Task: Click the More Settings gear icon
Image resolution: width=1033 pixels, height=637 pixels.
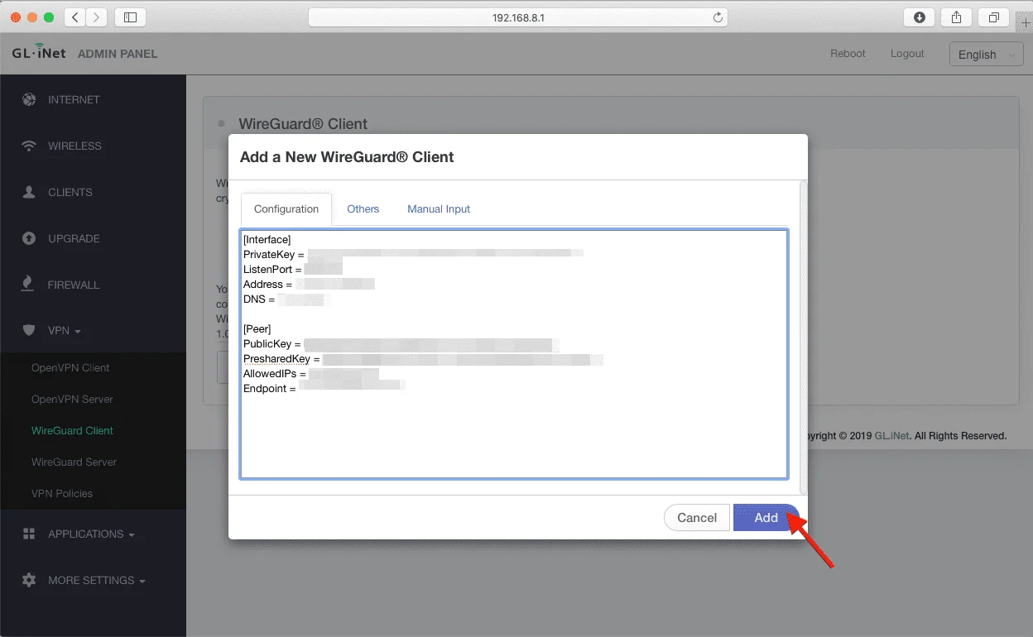Action: (30, 581)
